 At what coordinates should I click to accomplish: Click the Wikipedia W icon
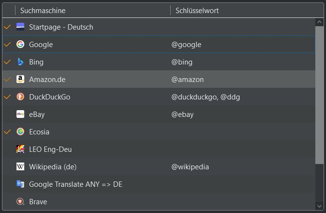(20, 166)
